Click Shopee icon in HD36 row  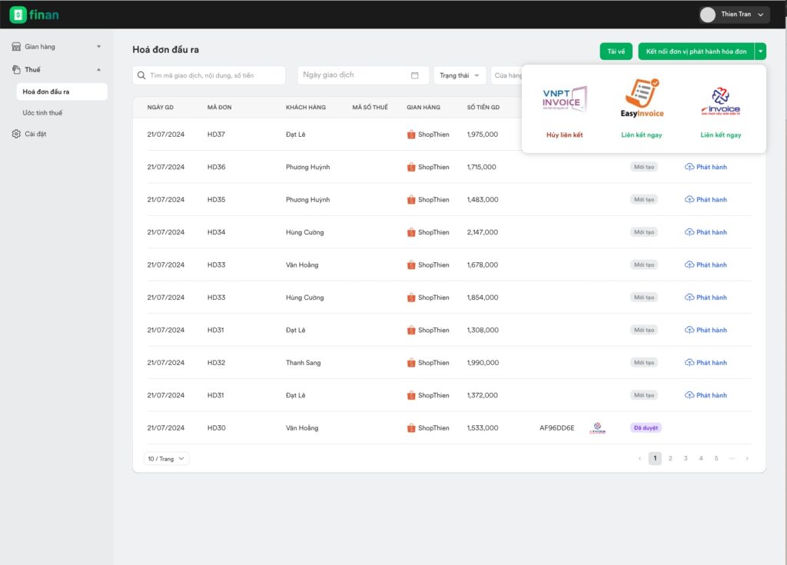pyautogui.click(x=411, y=168)
